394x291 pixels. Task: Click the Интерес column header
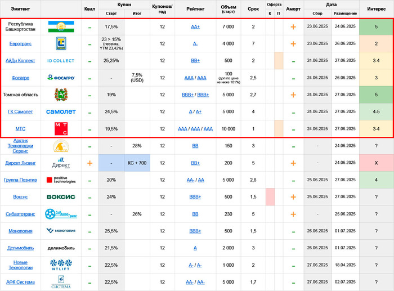tap(376, 8)
